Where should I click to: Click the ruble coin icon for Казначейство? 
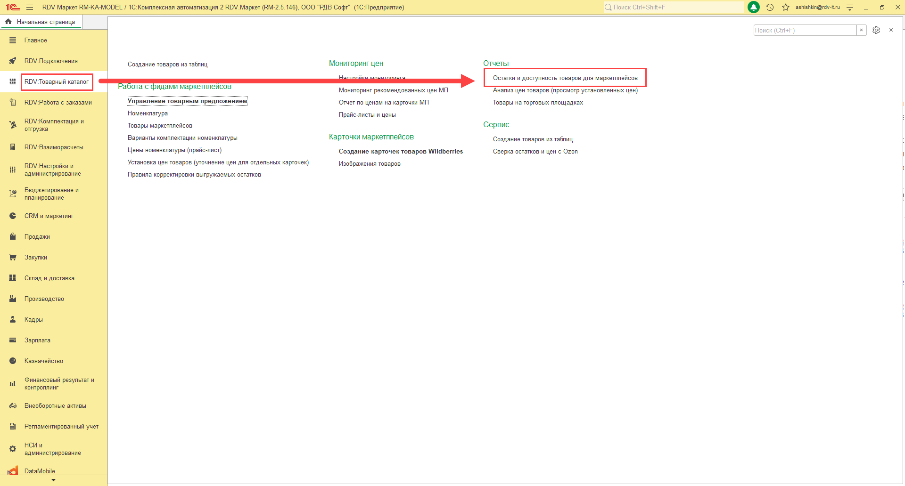click(13, 361)
